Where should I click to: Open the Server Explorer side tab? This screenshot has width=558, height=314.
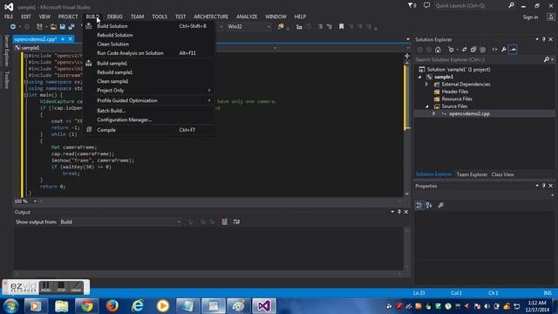pyautogui.click(x=6, y=51)
